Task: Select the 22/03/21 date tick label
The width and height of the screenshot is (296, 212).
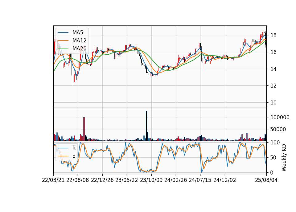Action: 53,180
